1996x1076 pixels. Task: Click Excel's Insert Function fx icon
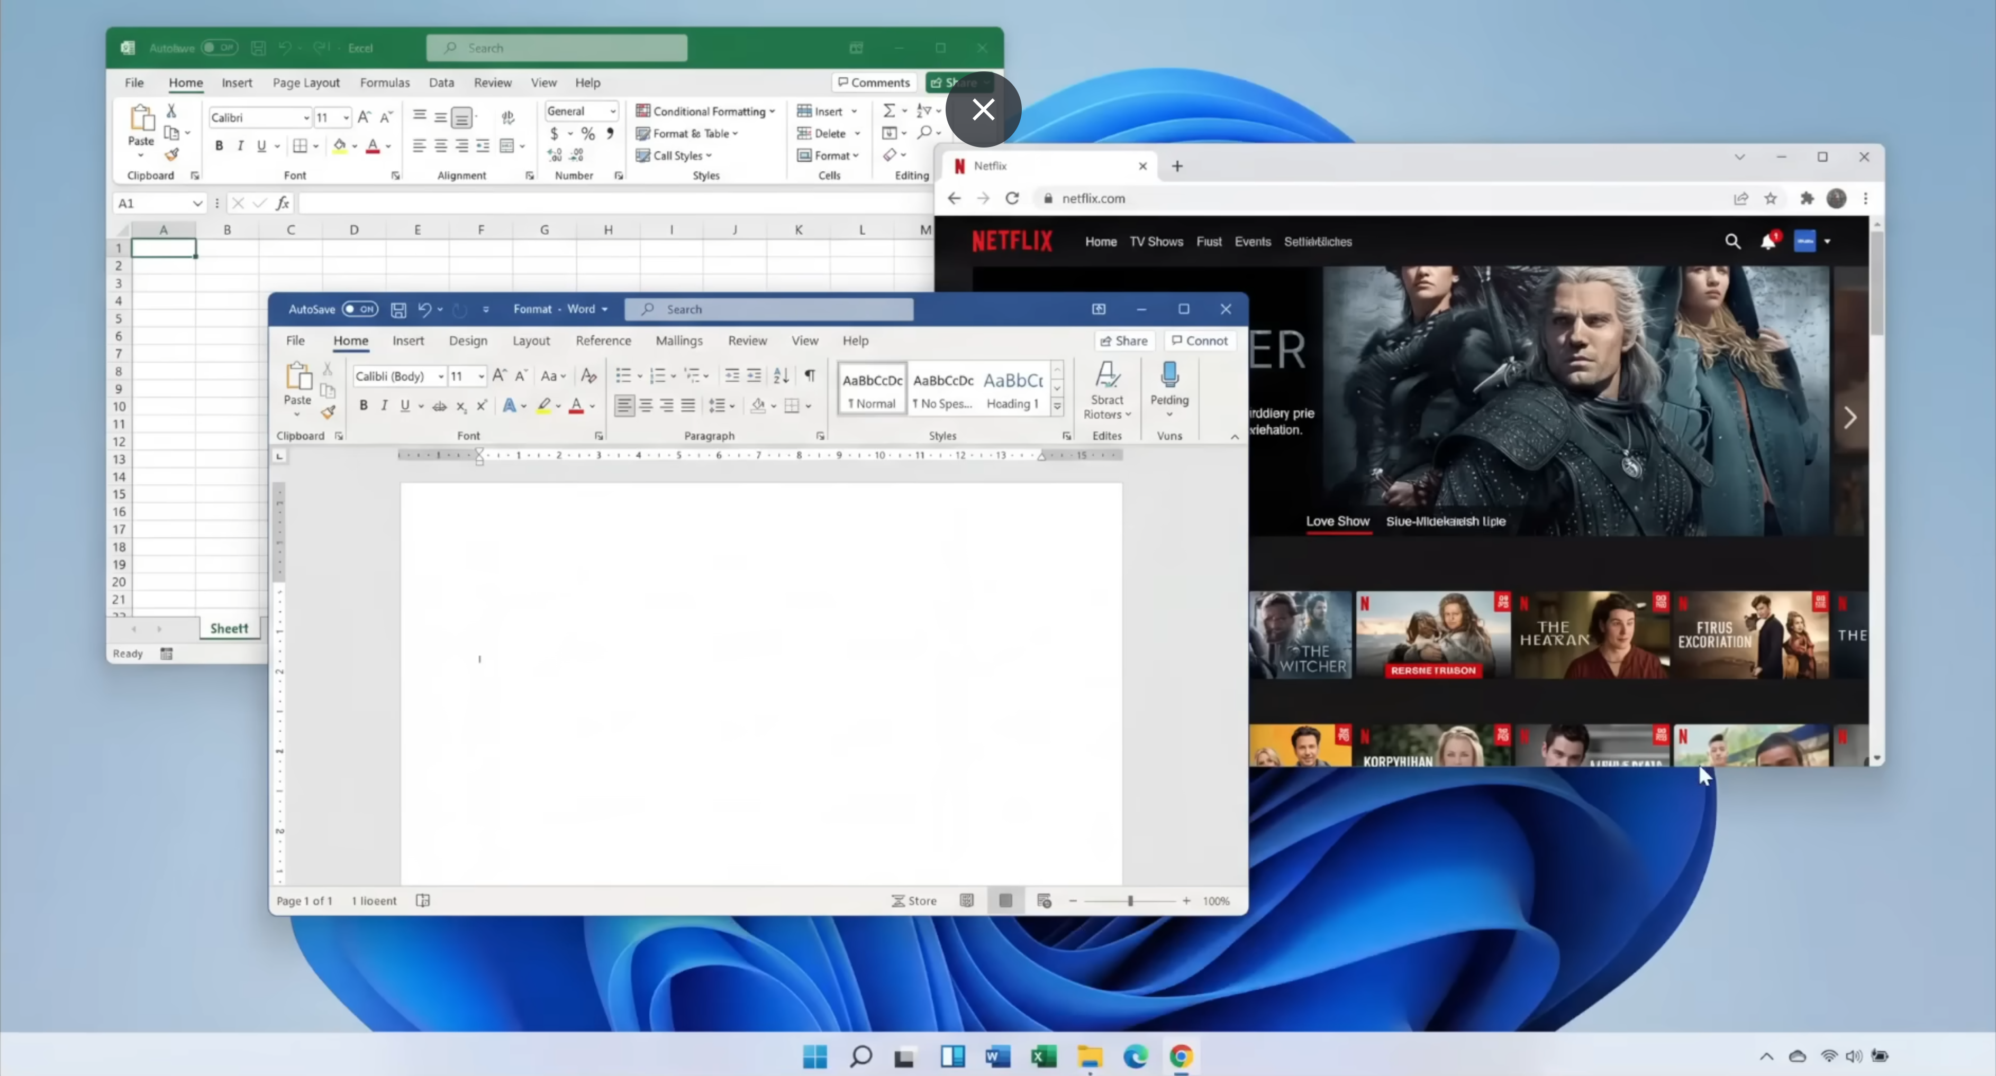pos(283,203)
